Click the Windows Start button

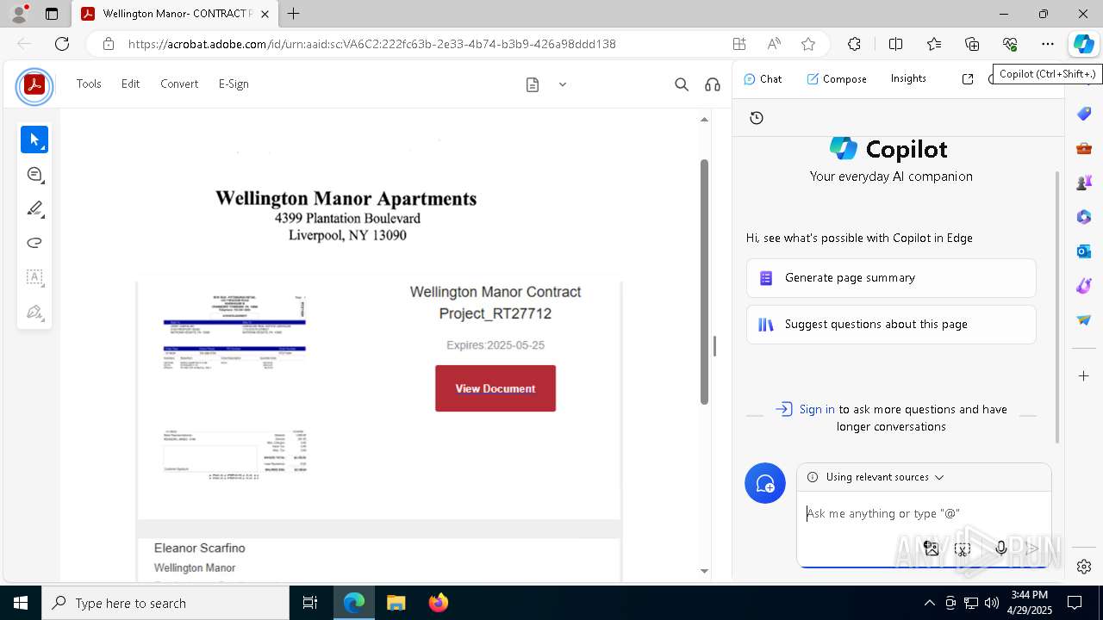21,603
